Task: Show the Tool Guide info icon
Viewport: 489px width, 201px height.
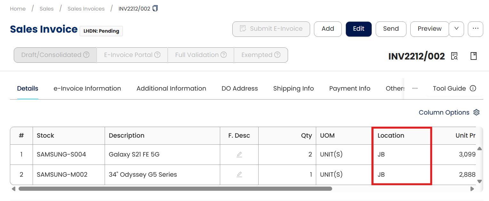Action: point(473,88)
